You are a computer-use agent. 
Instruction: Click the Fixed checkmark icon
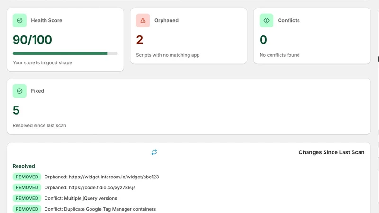(19, 91)
